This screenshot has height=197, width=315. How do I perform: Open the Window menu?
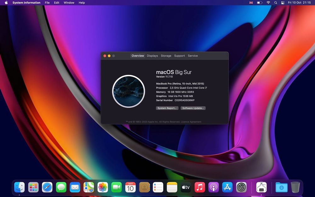[x=69, y=3]
